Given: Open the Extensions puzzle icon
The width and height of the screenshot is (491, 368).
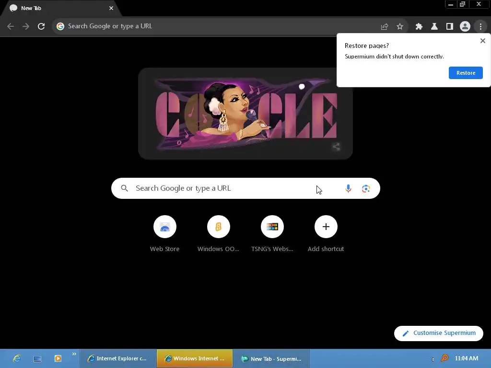Looking at the screenshot, I should [419, 27].
